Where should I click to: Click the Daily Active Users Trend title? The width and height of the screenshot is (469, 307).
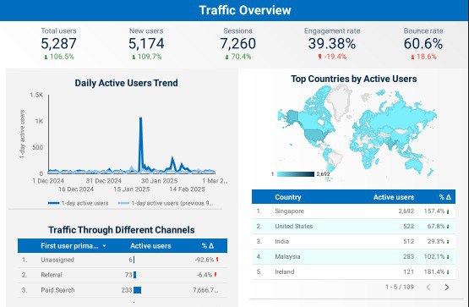(x=126, y=83)
